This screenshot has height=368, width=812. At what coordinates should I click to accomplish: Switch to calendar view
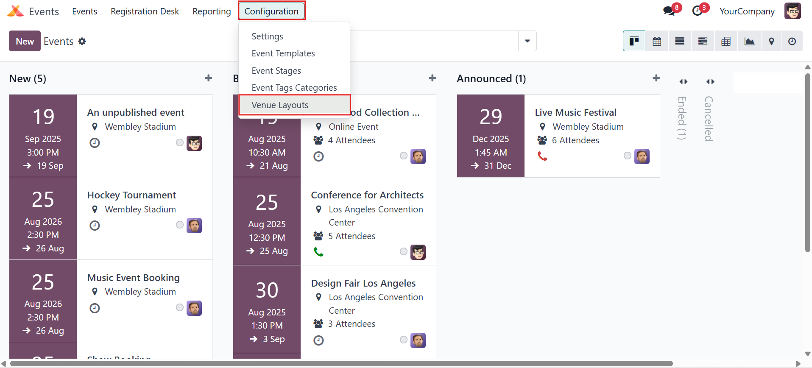click(657, 41)
